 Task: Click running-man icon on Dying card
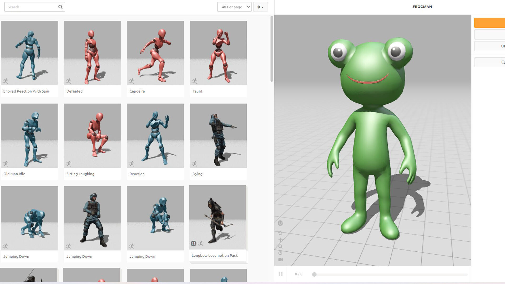195,164
